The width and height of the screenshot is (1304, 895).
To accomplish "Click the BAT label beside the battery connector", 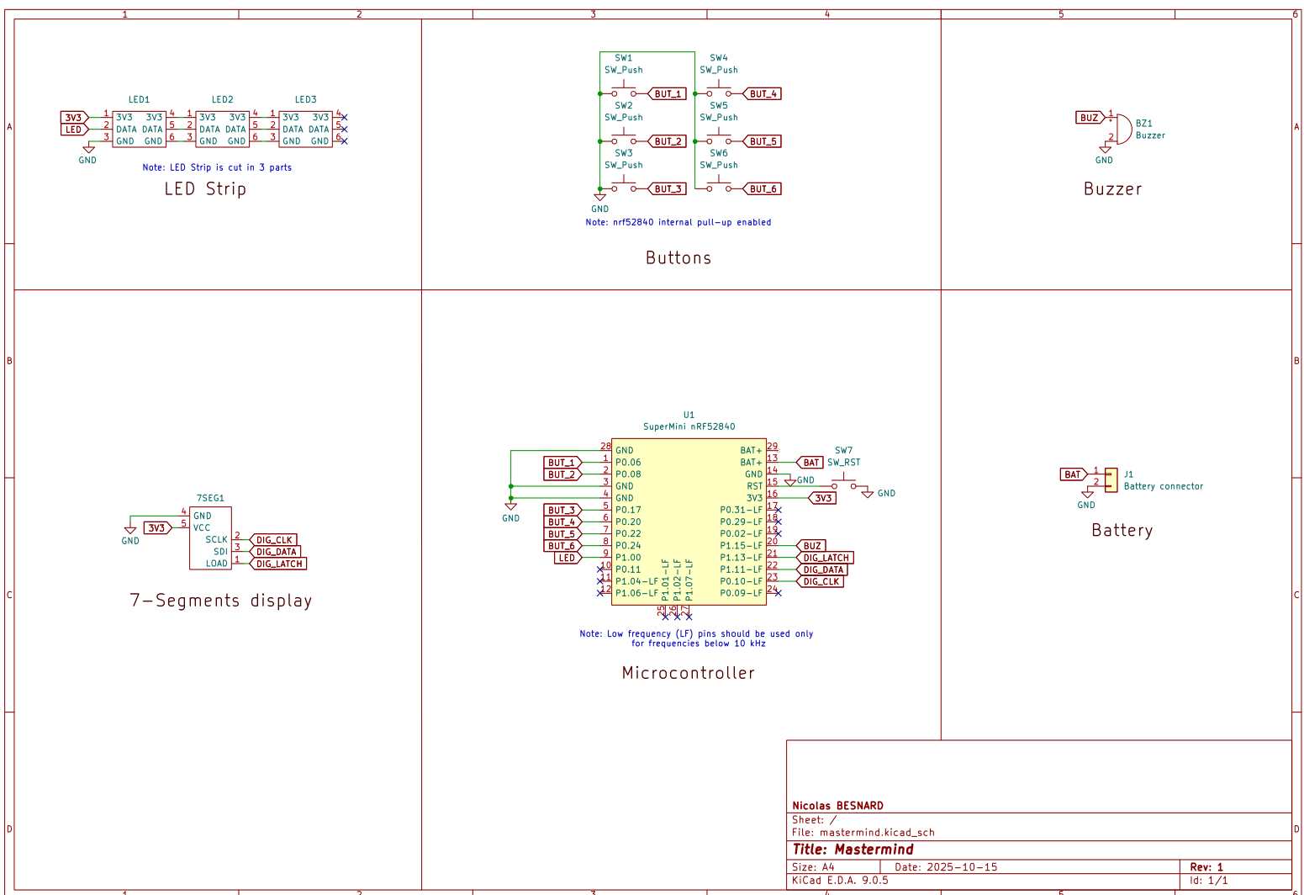I will click(1073, 474).
